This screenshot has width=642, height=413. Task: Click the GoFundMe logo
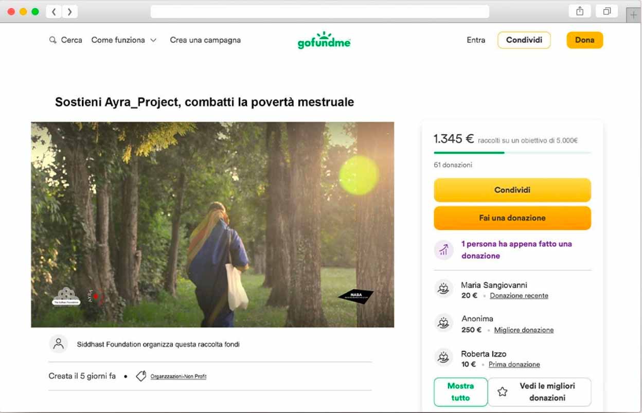pyautogui.click(x=324, y=40)
